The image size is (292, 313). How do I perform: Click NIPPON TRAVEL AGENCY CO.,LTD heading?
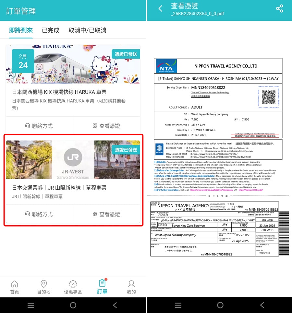[226, 66]
